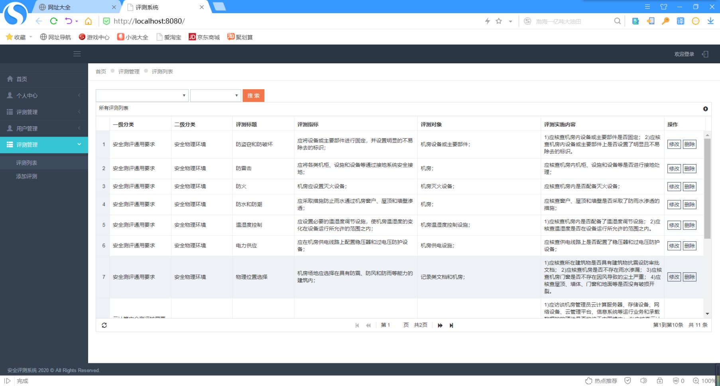Close the 网址大全 tab
This screenshot has width=720, height=386.
click(x=114, y=7)
